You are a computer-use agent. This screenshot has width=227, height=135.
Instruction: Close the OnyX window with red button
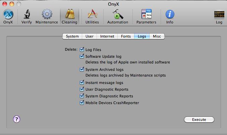5,4
